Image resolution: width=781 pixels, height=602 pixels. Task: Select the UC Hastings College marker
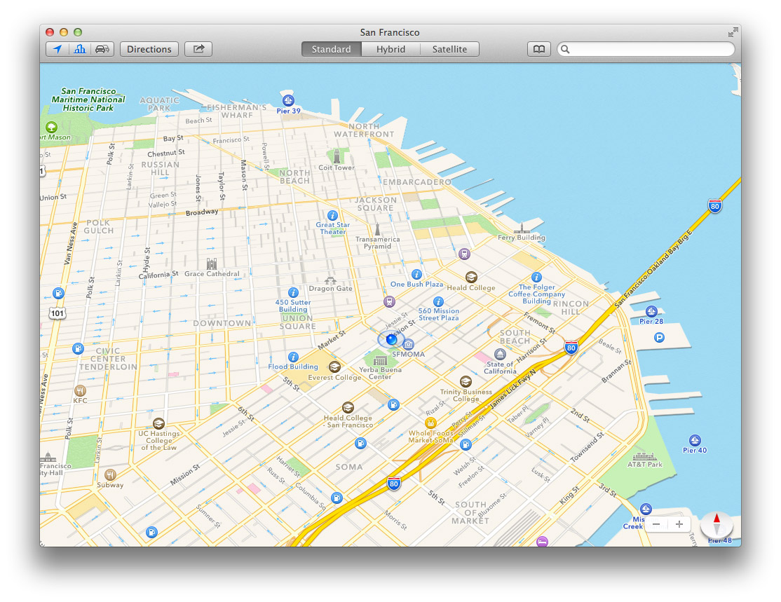(x=159, y=424)
